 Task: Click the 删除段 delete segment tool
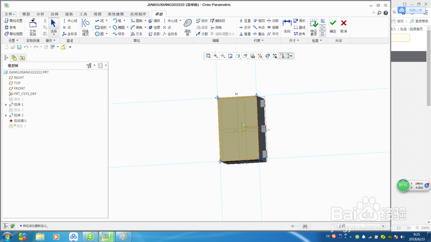tap(218, 21)
